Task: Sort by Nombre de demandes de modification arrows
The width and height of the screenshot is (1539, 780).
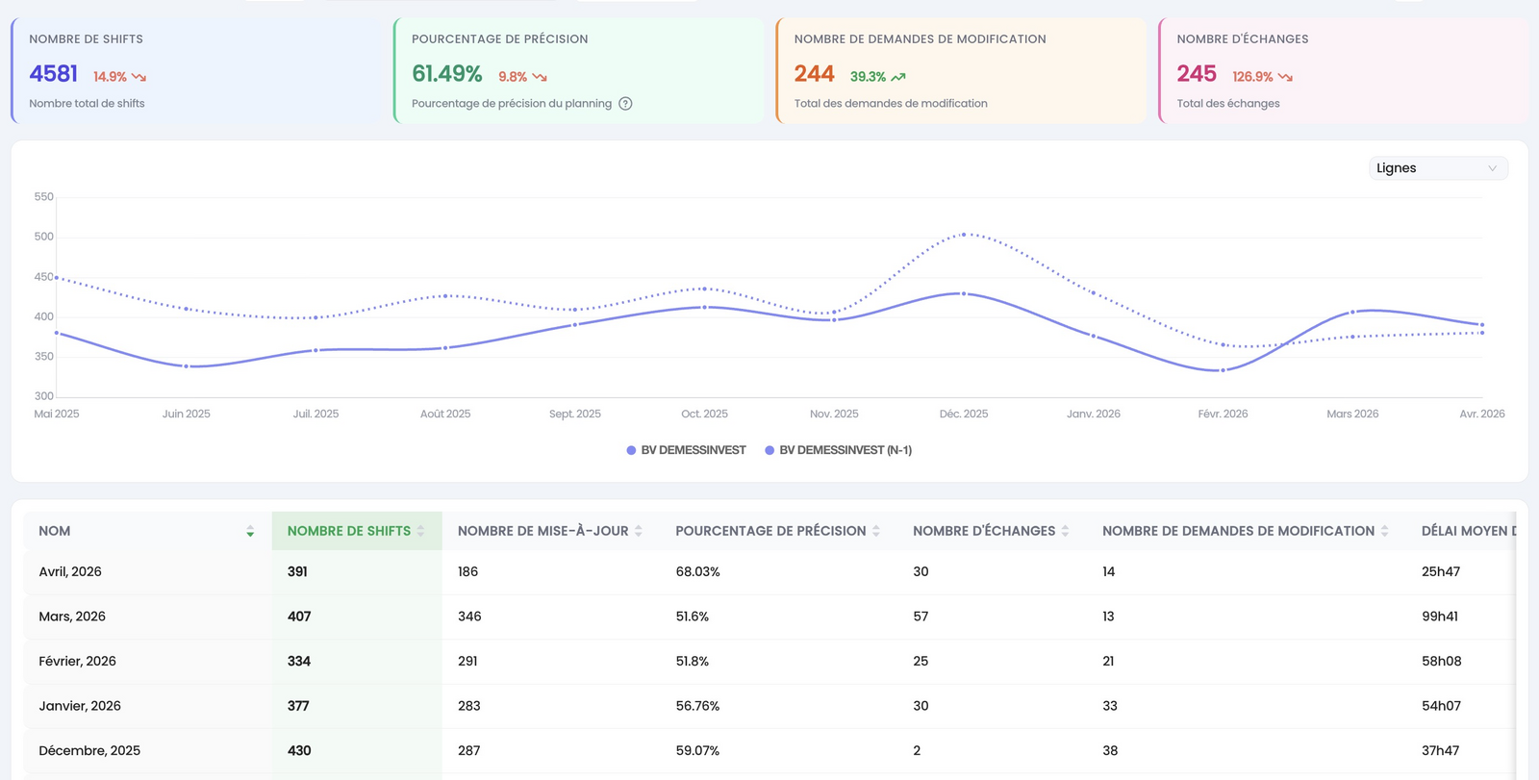Action: tap(1384, 531)
